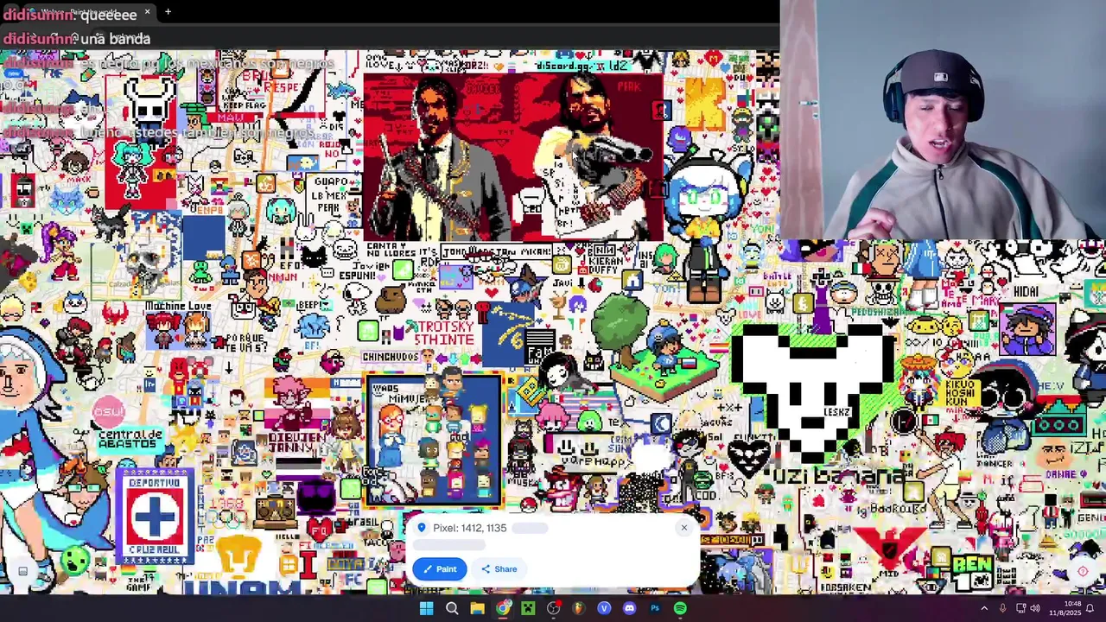The image size is (1106, 622).
Task: Click the location pin icon beside Pixel coordinates
Action: [x=422, y=528]
